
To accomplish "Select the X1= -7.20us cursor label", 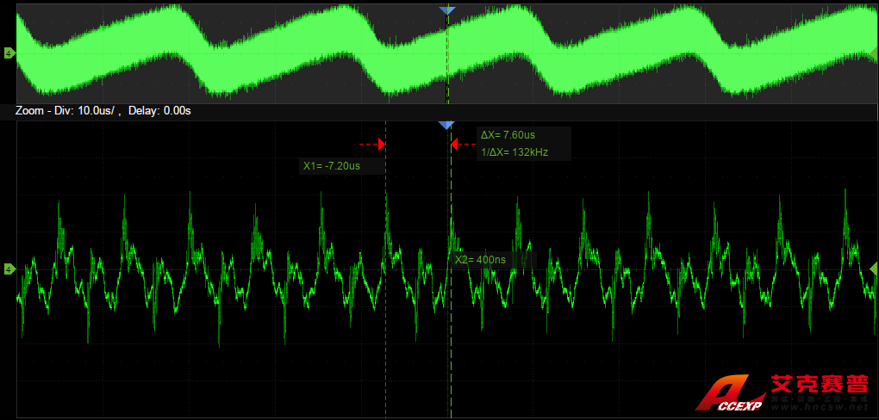I will coord(331,165).
